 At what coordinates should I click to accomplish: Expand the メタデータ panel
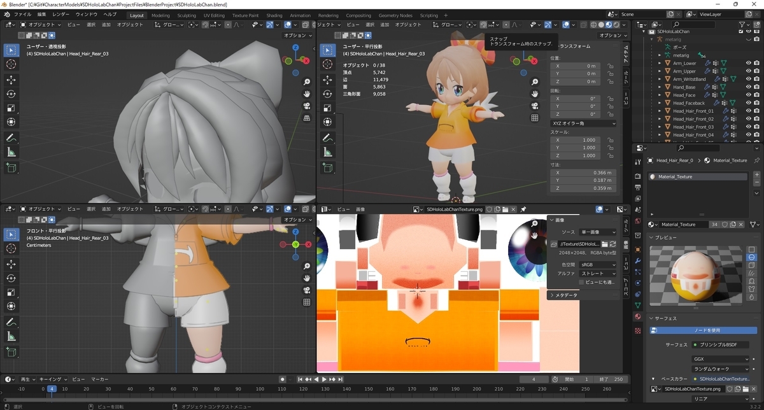point(551,295)
